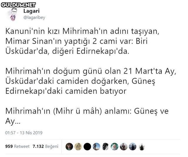Image resolution: width=188 pixels, height=157 pixels.
Task: Click the first liker avatar with dark photo
Action: (x=69, y=146)
